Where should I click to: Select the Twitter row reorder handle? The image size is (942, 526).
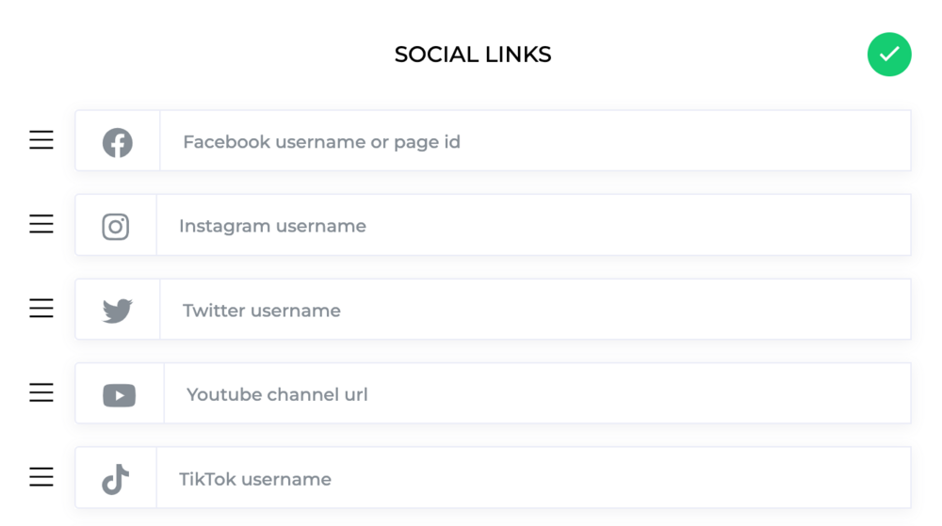(x=41, y=309)
